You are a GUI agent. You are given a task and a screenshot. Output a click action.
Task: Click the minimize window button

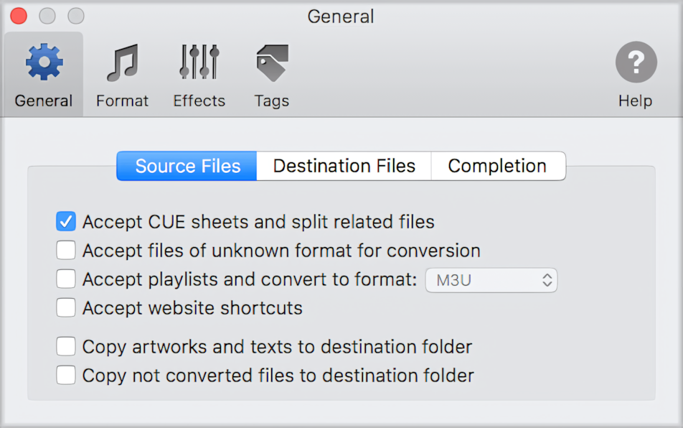[x=47, y=16]
